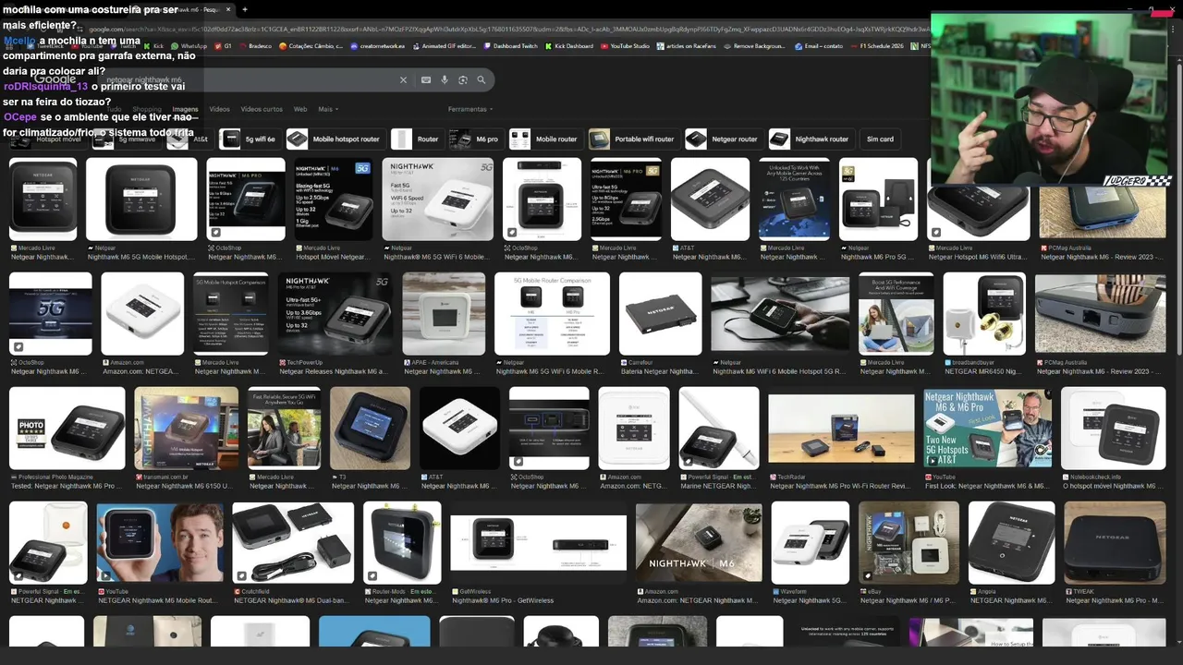Open the TechRadar desk router photo

[841, 429]
